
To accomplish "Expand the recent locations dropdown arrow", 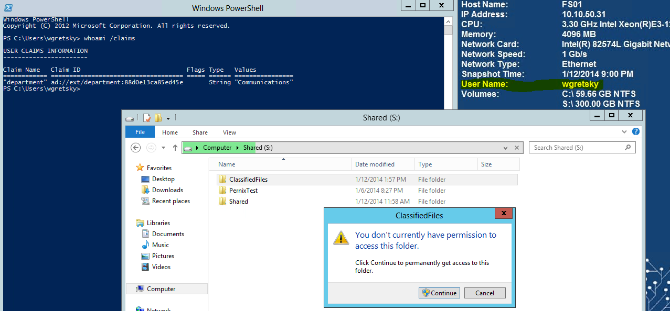I will pyautogui.click(x=164, y=148).
